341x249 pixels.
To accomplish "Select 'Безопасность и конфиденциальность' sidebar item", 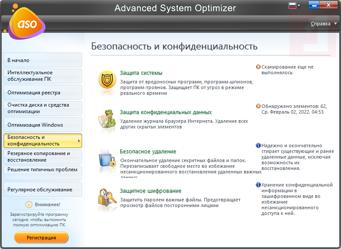I will click(43, 141).
